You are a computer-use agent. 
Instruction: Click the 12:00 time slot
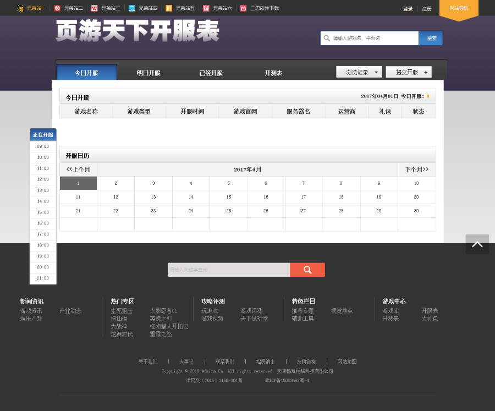tap(43, 179)
